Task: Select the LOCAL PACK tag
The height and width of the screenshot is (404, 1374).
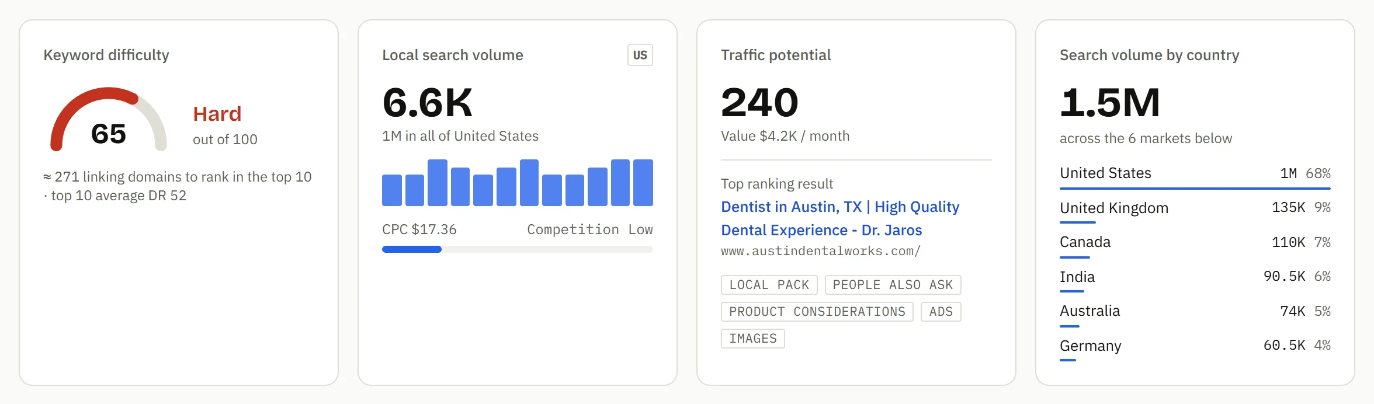Action: click(x=769, y=285)
